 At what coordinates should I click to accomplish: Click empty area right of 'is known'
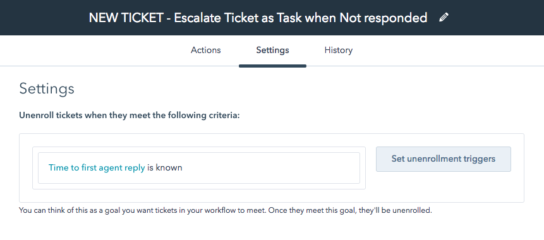270,168
